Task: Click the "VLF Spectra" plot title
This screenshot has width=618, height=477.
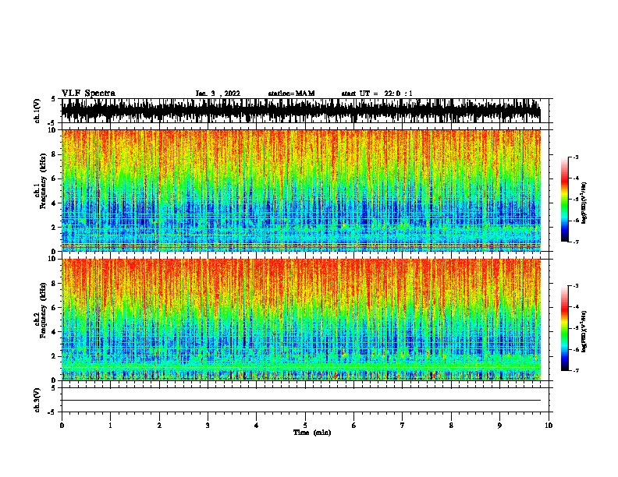Action: 88,94
